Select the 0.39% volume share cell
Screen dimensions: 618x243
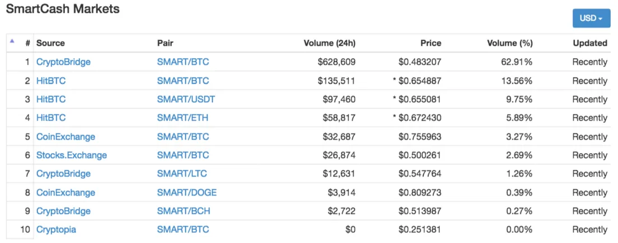[x=519, y=193]
